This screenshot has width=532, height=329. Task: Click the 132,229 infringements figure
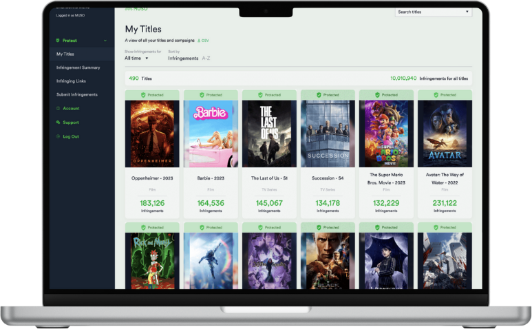(x=386, y=203)
